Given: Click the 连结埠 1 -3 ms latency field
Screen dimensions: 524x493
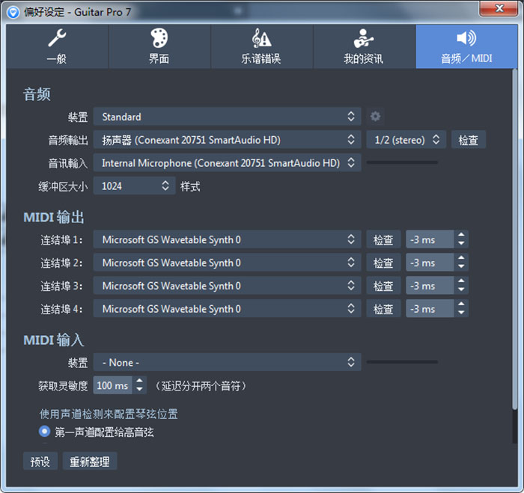Looking at the screenshot, I should (x=430, y=239).
